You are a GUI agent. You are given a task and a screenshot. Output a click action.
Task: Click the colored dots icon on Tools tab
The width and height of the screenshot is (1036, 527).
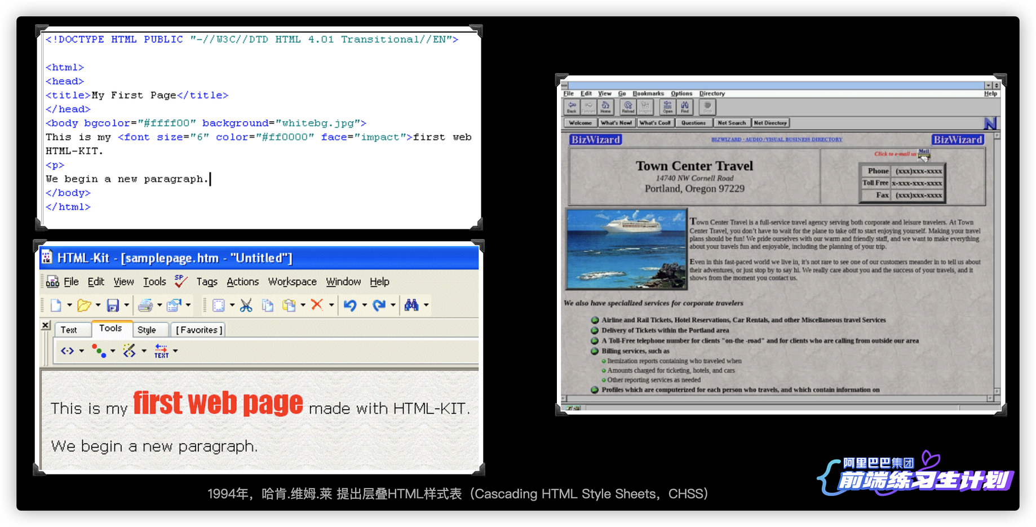(x=99, y=351)
